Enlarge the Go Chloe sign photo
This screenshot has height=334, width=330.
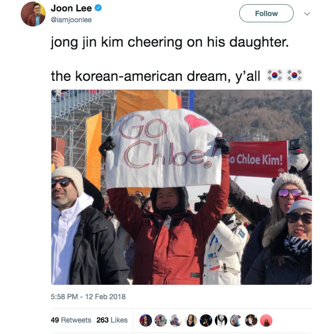[182, 187]
